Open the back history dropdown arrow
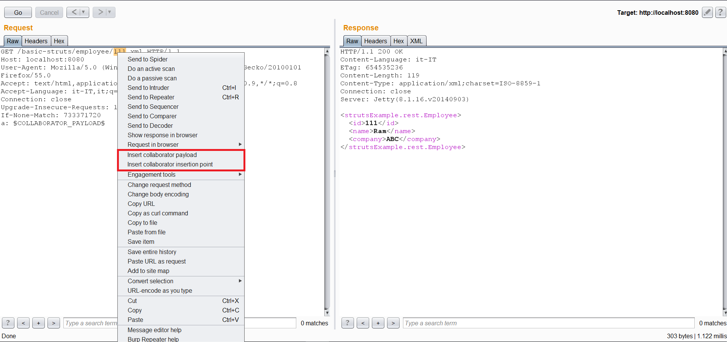727x342 pixels. (84, 12)
